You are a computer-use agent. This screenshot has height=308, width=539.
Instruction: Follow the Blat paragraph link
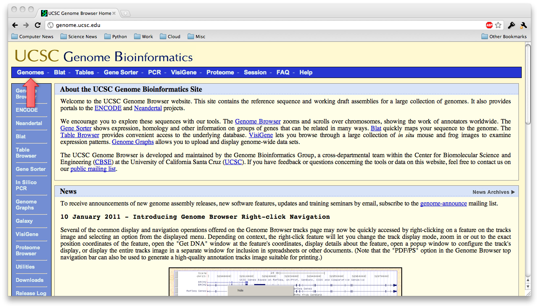376,128
